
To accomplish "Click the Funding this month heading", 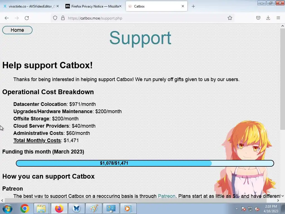I will tap(43, 152).
